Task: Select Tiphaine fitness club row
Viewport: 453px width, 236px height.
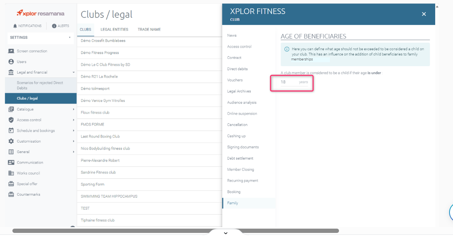Action: coord(149,220)
